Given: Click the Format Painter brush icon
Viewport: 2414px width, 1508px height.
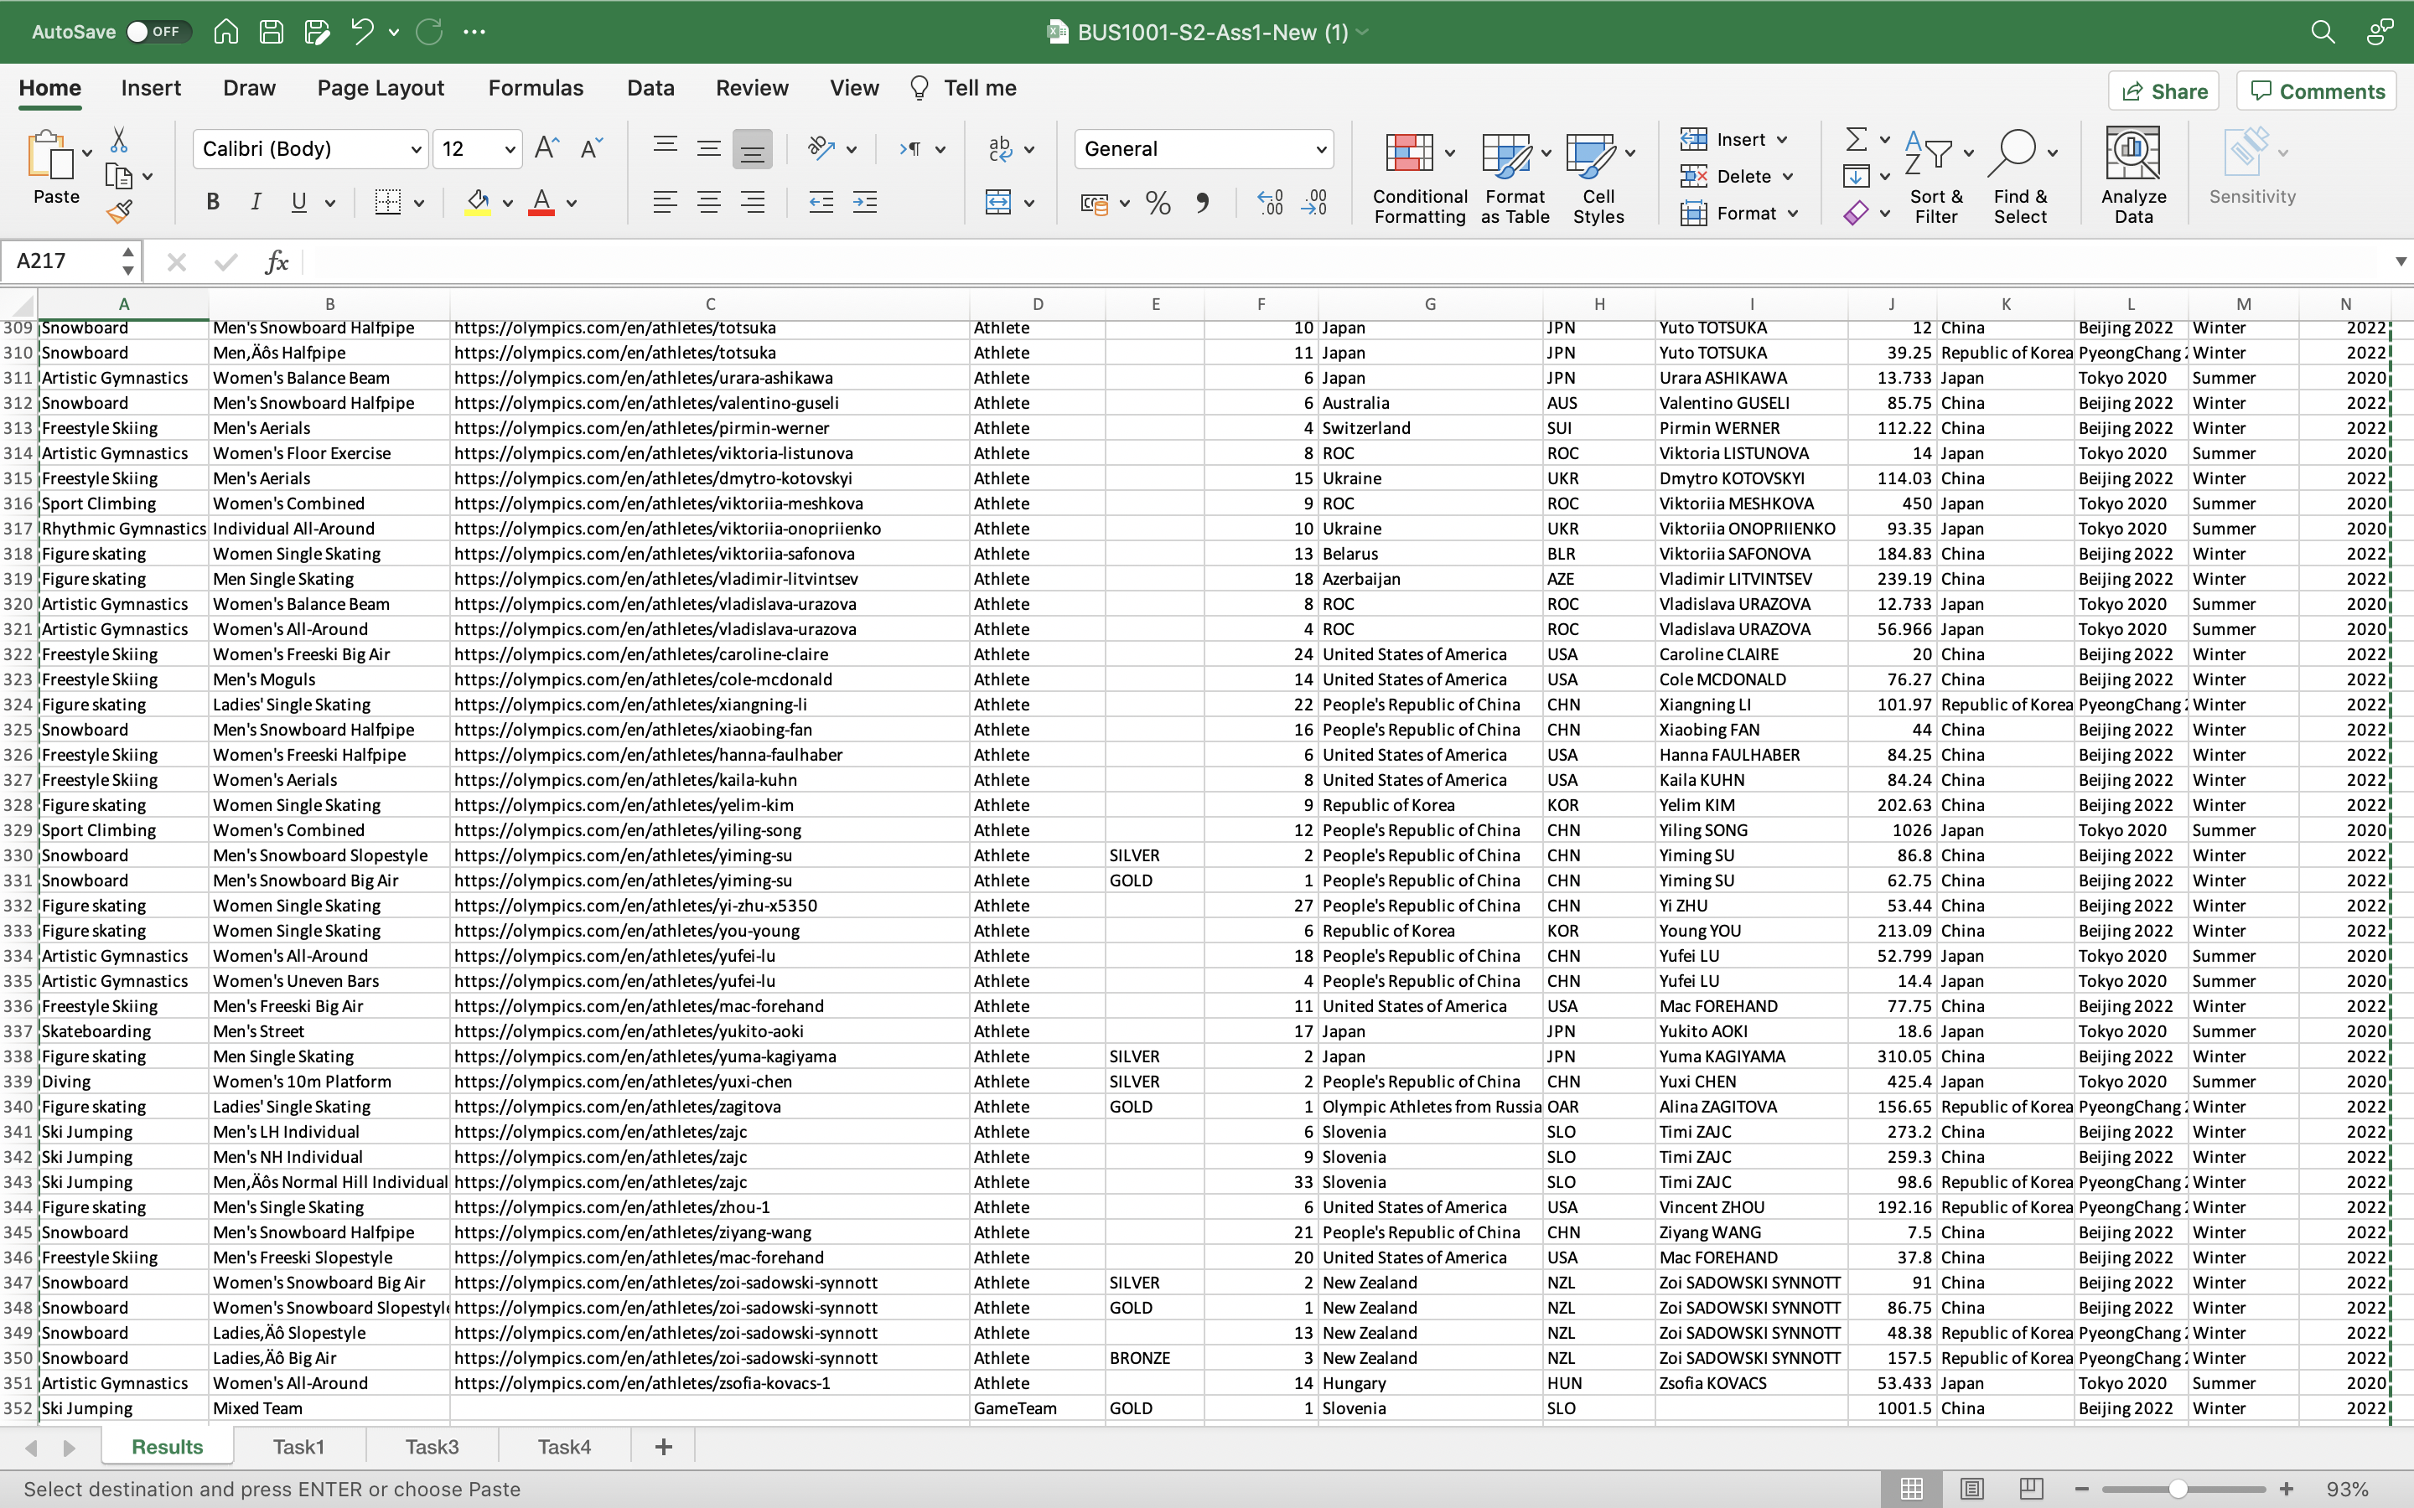Looking at the screenshot, I should click(120, 211).
